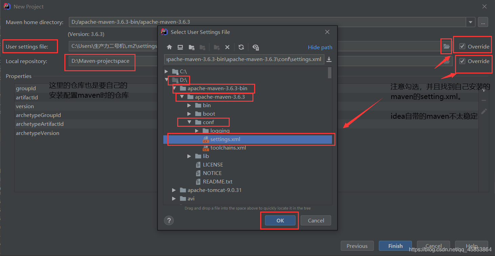The width and height of the screenshot is (495, 256).
Task: Remove property with minus icon
Action: click(484, 100)
